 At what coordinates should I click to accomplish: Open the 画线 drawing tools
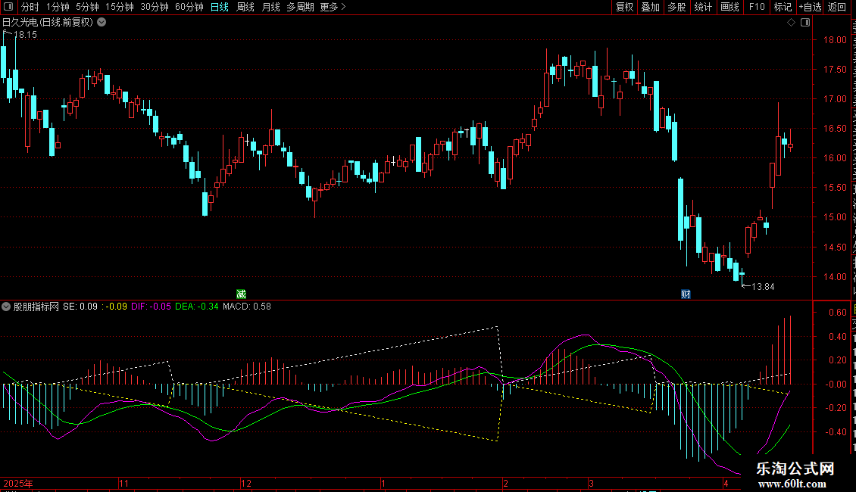click(729, 7)
